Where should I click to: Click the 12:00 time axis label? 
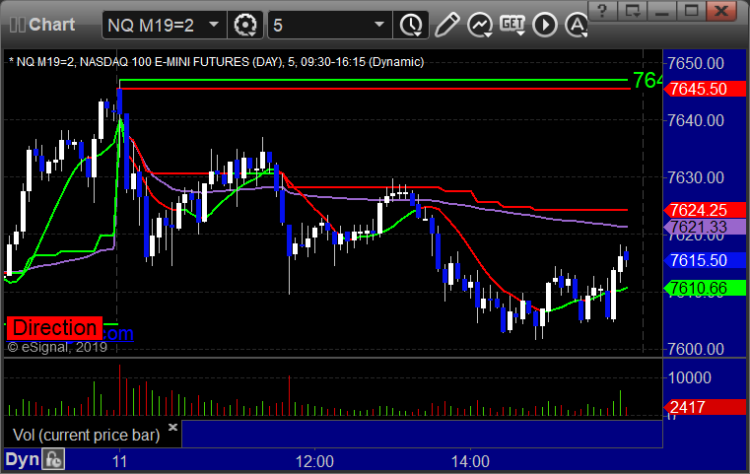[314, 461]
